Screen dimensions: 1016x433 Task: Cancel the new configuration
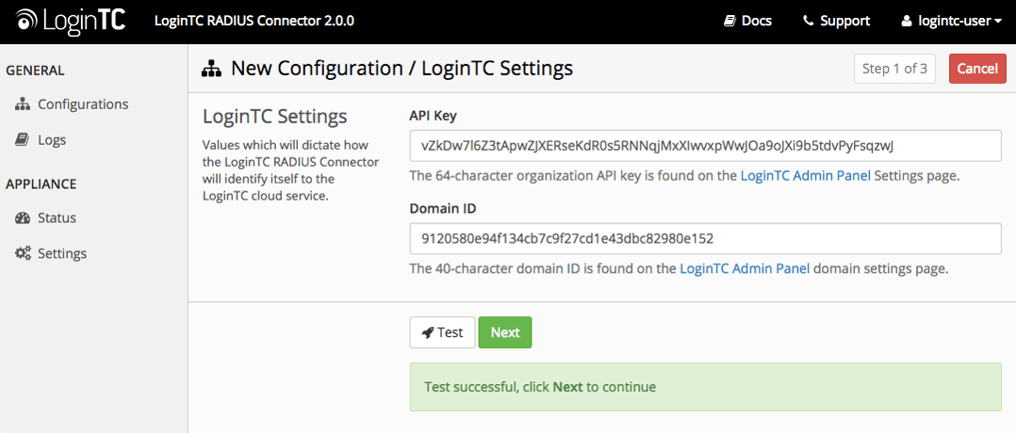977,69
